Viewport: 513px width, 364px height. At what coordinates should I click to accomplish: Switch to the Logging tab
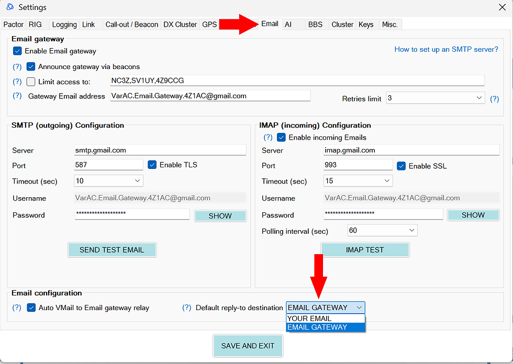[64, 25]
